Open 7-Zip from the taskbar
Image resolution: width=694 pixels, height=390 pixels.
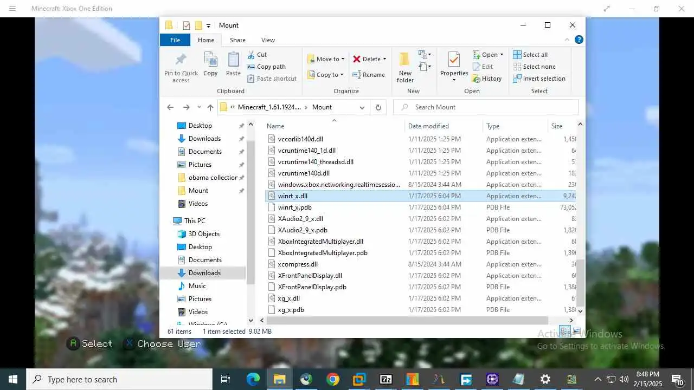(x=385, y=379)
